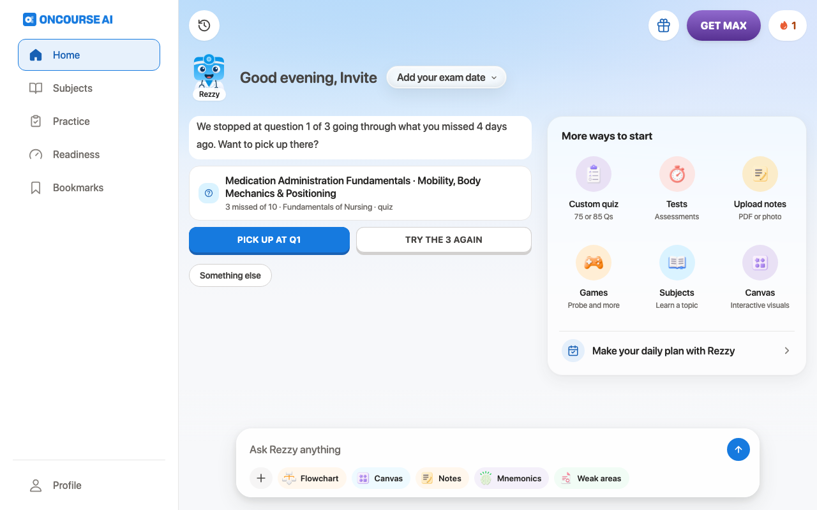Image resolution: width=817 pixels, height=510 pixels.
Task: Select the Flowchart chip
Action: (x=311, y=478)
